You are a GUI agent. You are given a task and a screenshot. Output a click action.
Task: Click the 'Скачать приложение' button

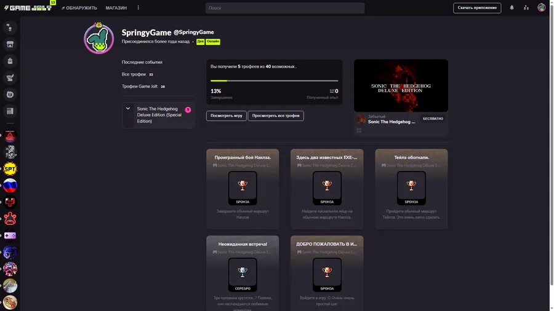[x=477, y=8]
